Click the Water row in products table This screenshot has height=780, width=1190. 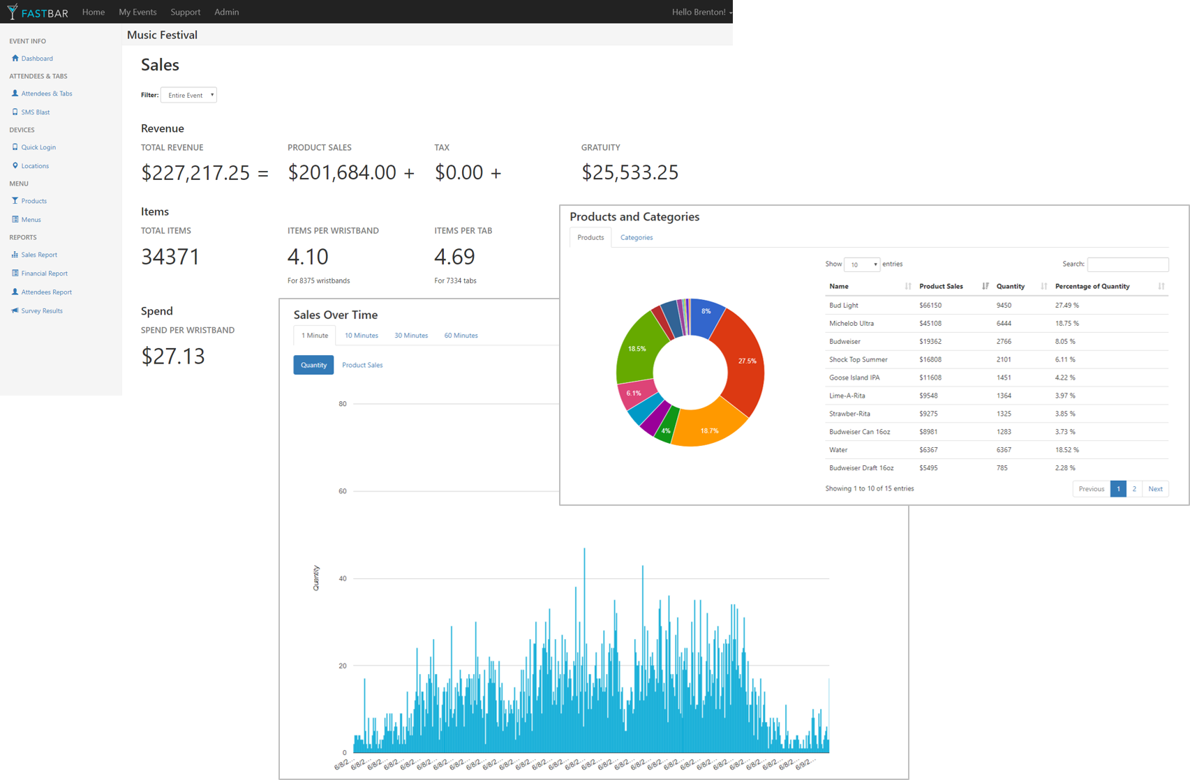tap(997, 450)
